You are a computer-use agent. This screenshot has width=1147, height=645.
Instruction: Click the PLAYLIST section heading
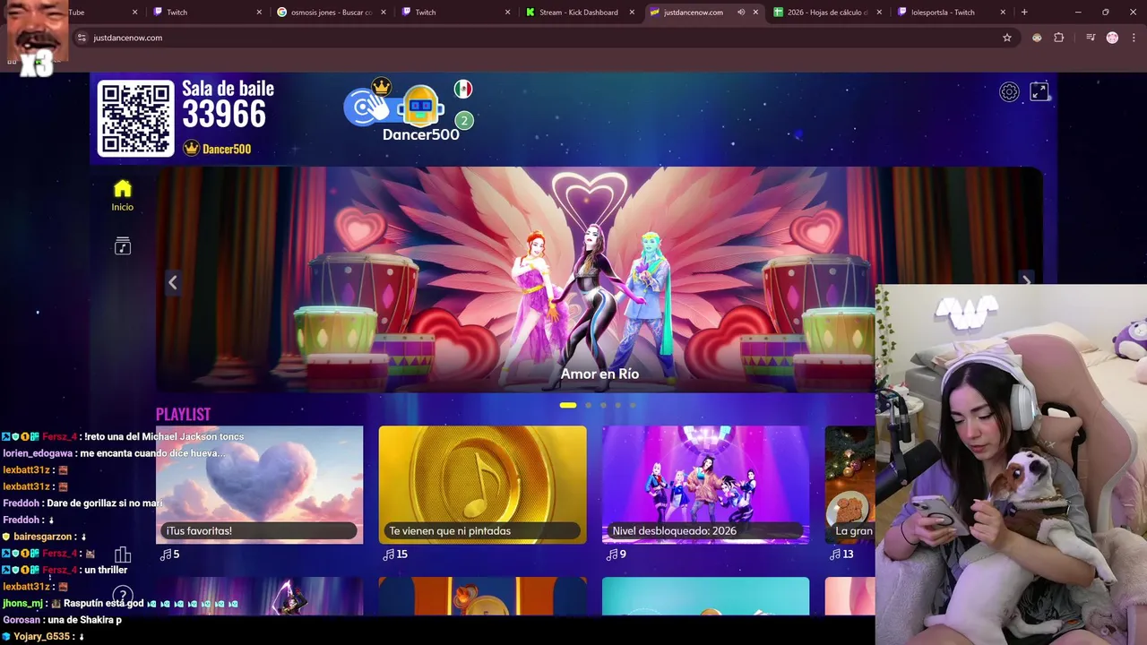183,414
